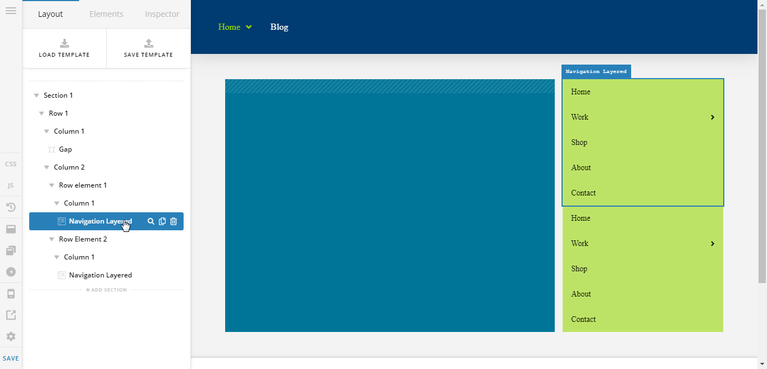Select the Gap item in layout tree
The height and width of the screenshot is (369, 767).
[x=65, y=149]
